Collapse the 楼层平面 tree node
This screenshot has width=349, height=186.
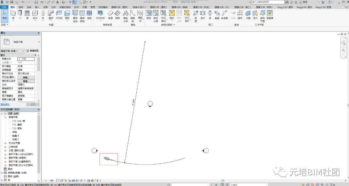pyautogui.click(x=5, y=117)
